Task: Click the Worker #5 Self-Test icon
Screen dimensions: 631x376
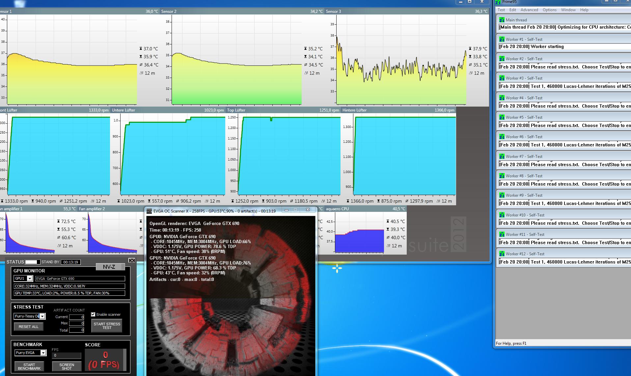Action: coord(502,117)
